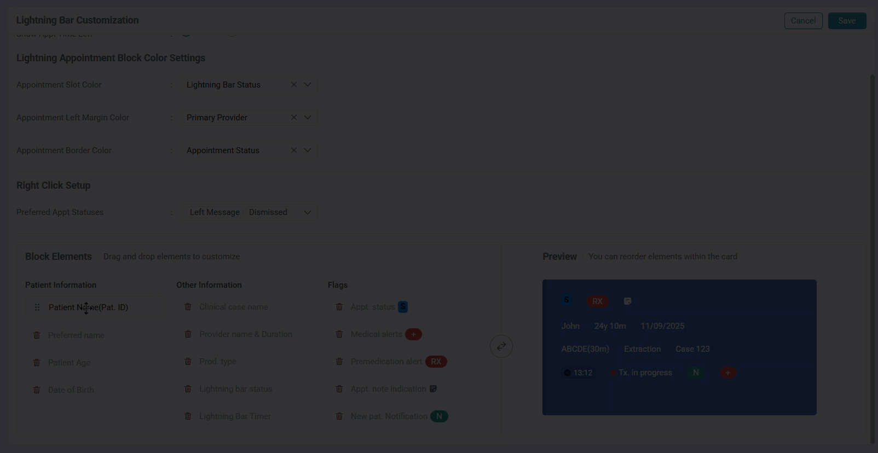Expand Preferred Appt Statuses dropdown

coord(308,212)
